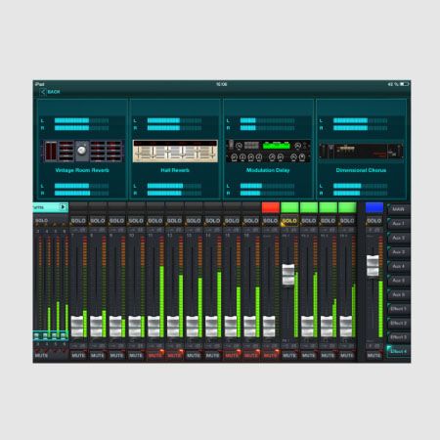Image resolution: width=440 pixels, height=440 pixels.
Task: Solo channel 10
Action: (x=136, y=221)
